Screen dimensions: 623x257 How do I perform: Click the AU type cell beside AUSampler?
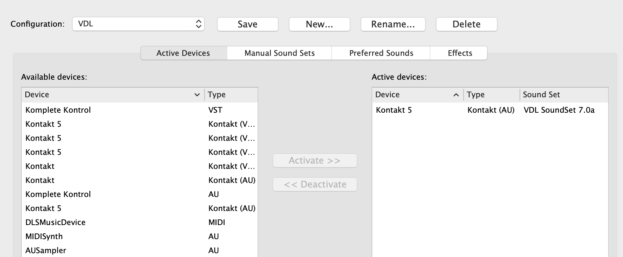214,250
